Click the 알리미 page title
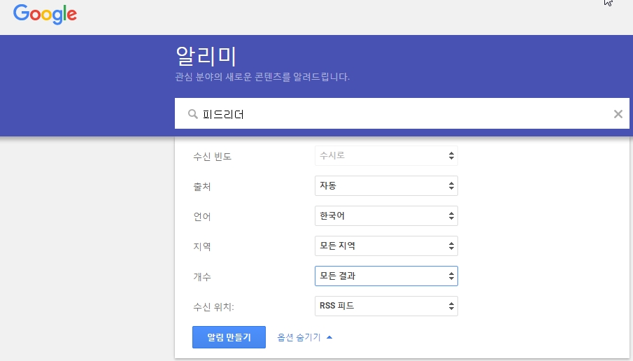Screen dimensions: 633x361 coord(206,56)
